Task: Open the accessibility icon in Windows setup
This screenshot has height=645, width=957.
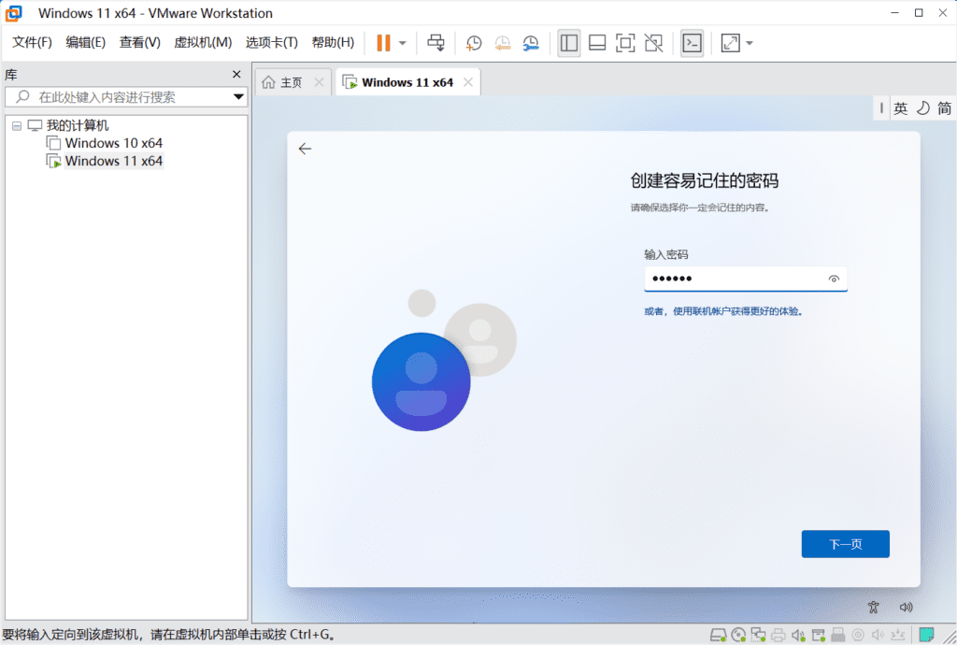Action: pos(873,607)
